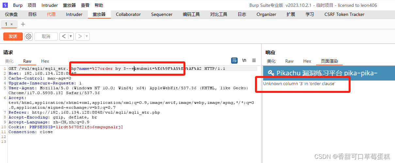
Task: Close Repeater tab 1 via x
Action: pos(12,24)
